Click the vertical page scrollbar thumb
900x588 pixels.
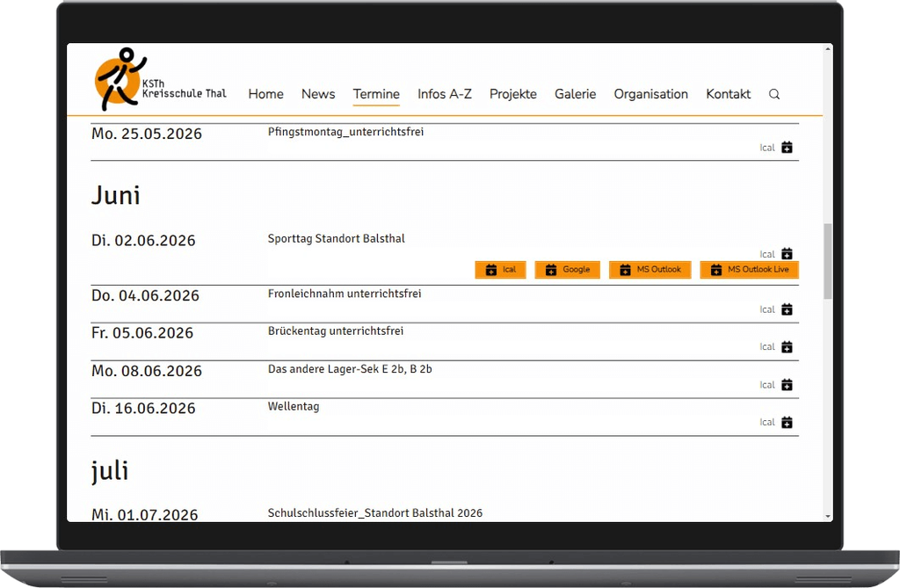[827, 261]
